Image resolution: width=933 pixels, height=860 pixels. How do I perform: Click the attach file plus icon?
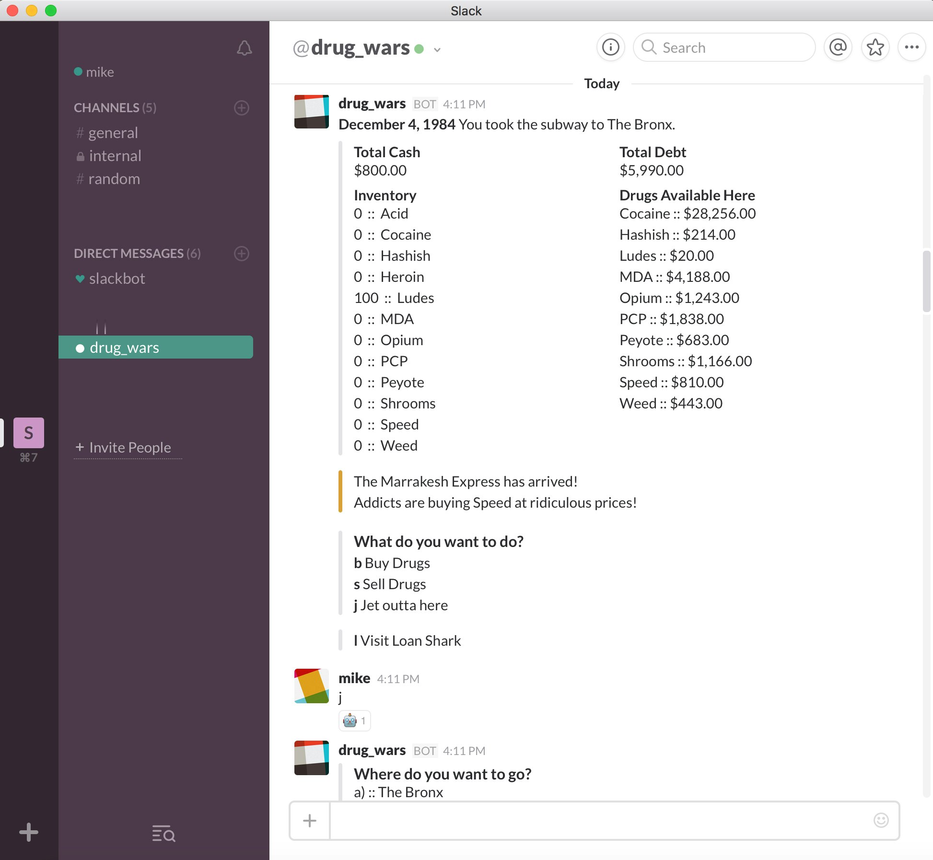pyautogui.click(x=309, y=821)
